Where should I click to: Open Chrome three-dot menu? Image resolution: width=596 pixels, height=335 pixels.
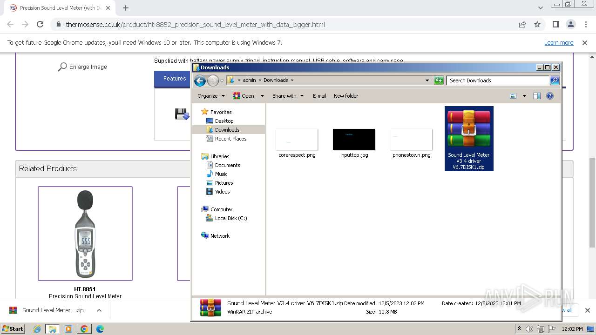pos(585,24)
